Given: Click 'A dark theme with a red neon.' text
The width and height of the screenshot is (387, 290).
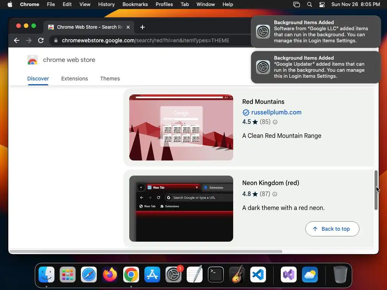Looking at the screenshot, I should click(283, 208).
